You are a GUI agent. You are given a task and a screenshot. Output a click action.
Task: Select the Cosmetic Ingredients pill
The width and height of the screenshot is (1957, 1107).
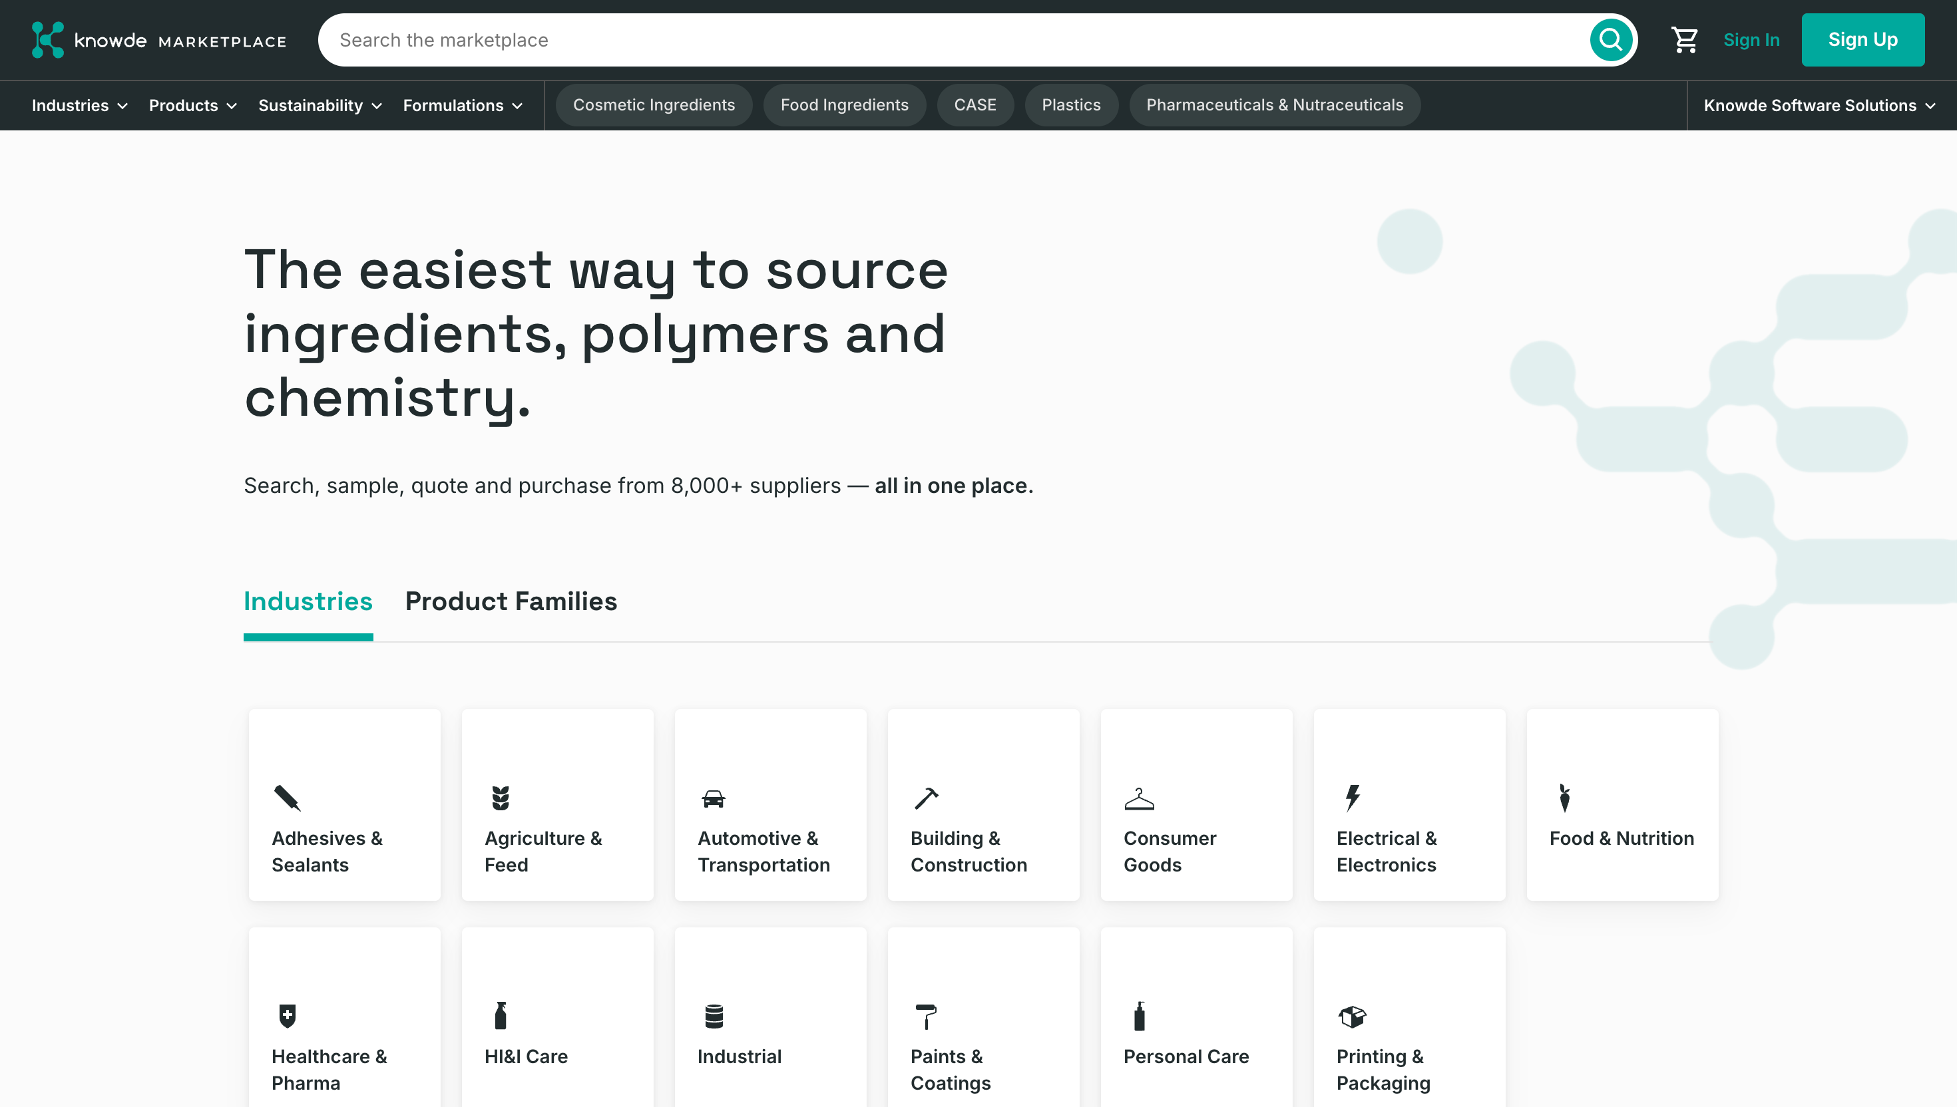(x=654, y=105)
